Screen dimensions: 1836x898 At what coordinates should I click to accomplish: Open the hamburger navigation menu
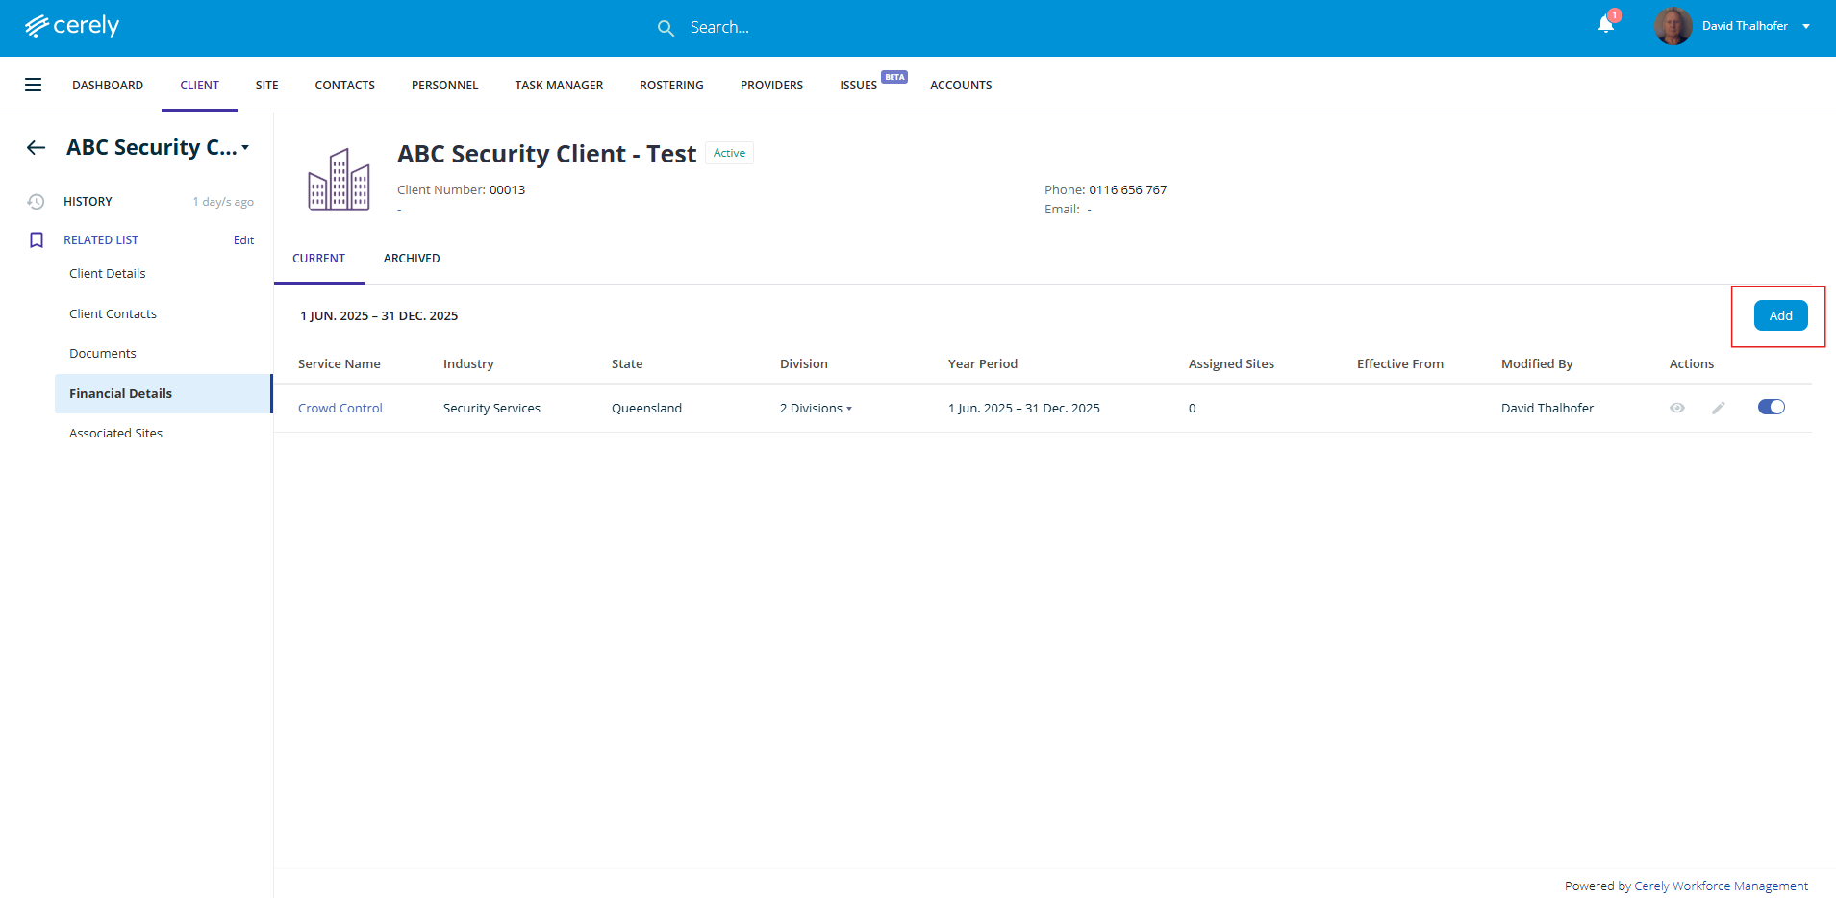point(33,85)
